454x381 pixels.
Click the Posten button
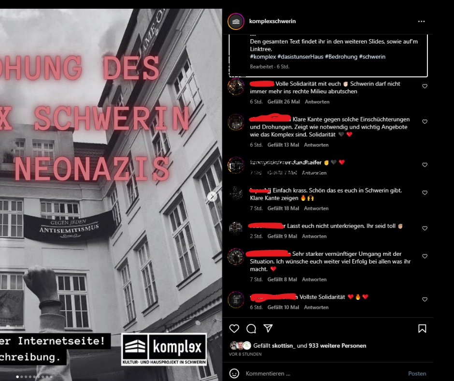417,373
